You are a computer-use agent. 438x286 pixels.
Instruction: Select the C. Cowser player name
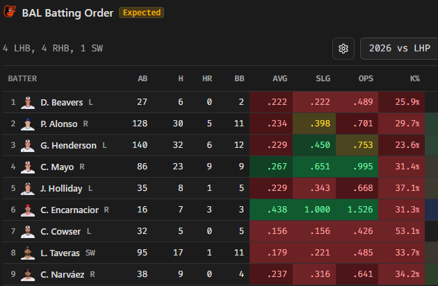pos(60,231)
